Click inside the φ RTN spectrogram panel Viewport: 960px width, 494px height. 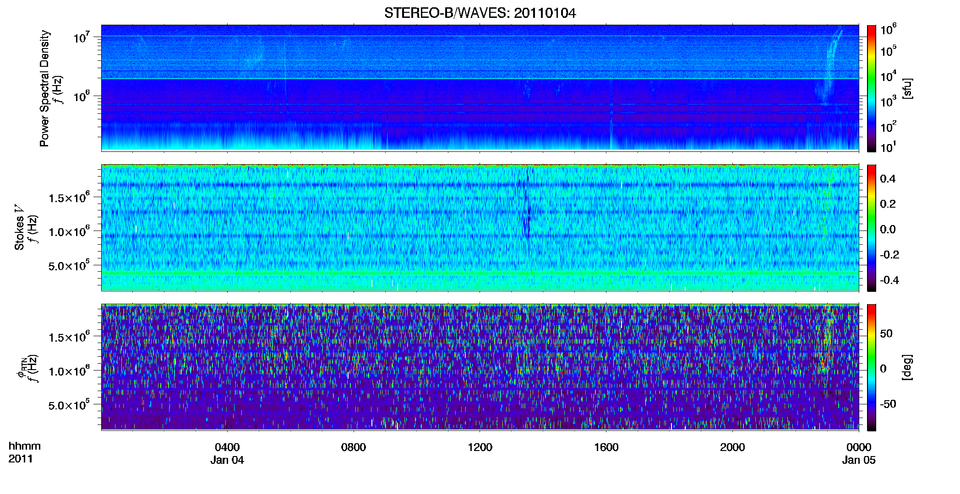tap(480, 367)
